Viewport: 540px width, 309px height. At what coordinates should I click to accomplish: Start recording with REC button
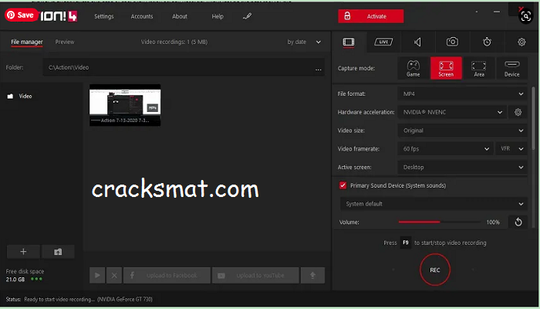434,270
